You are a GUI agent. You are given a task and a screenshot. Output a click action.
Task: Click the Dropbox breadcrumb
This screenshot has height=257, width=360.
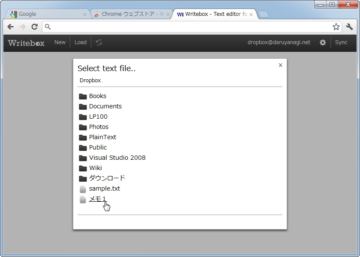click(90, 81)
